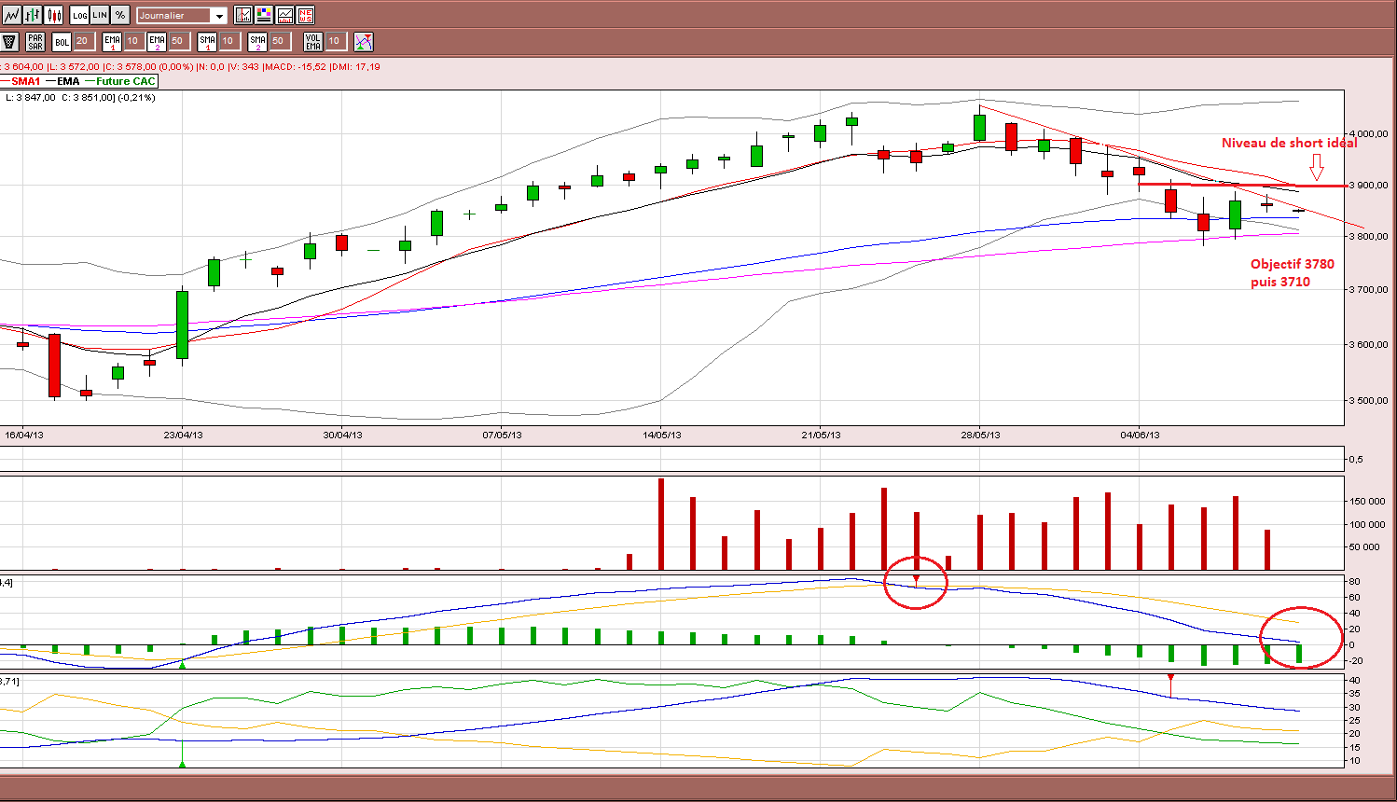This screenshot has width=1397, height=802.
Task: Click the 3 900,00 price axis label
Action: [x=1370, y=186]
